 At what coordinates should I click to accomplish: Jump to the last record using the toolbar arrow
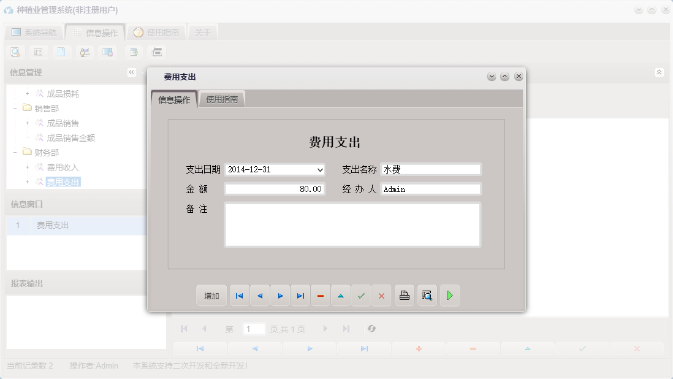300,295
